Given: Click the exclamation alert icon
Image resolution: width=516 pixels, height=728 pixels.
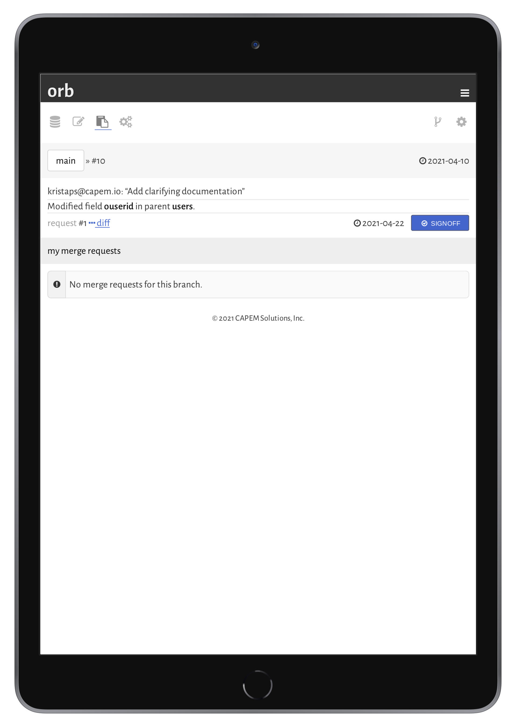Looking at the screenshot, I should [x=57, y=284].
